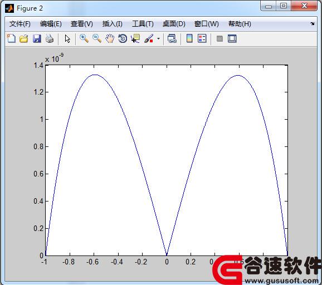Enable the Rotate 3D tool

[x=123, y=38]
